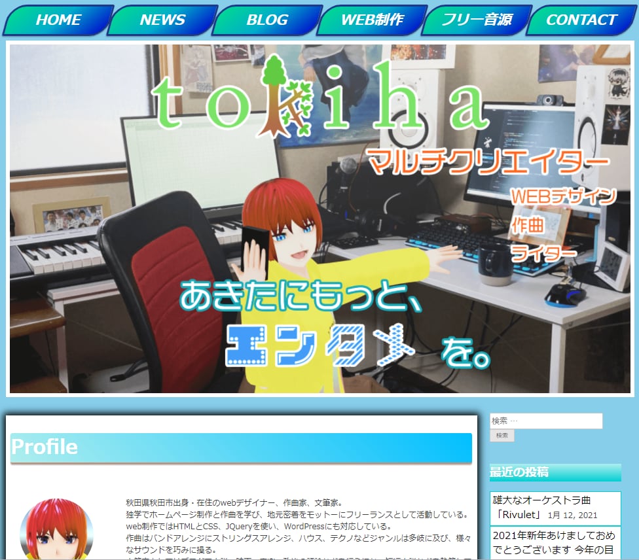Go to the CONTACT navigation tab

point(581,20)
